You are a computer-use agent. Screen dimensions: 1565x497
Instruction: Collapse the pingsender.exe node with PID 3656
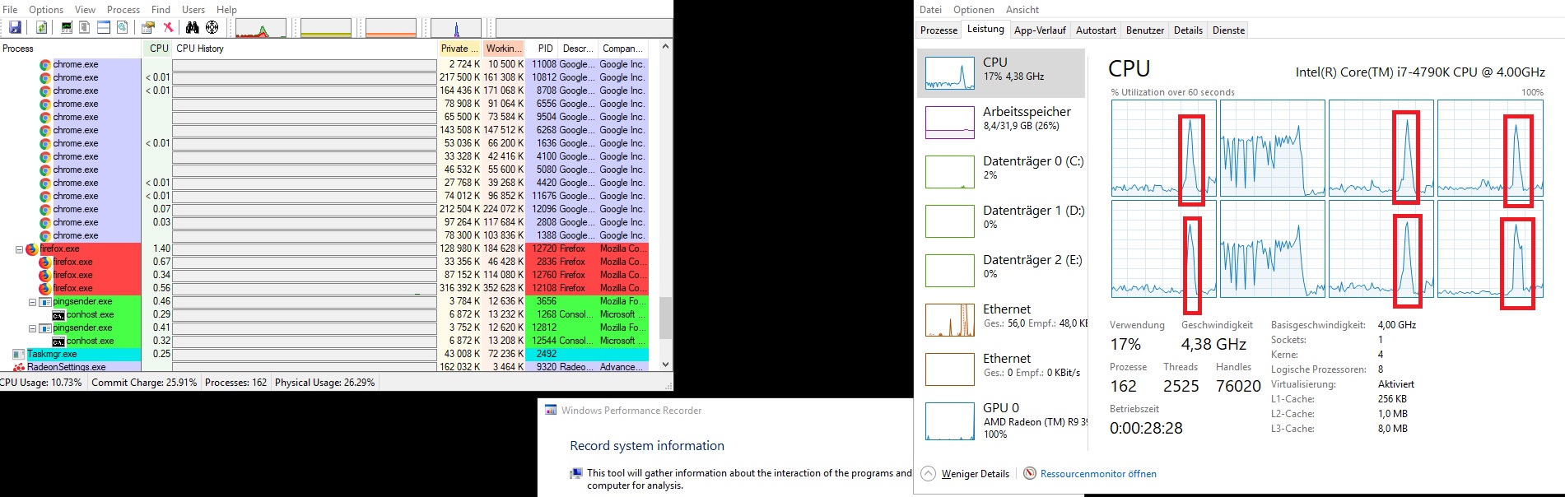click(32, 302)
